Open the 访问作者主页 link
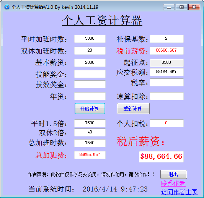This screenshot has height=198, width=204. (180, 192)
